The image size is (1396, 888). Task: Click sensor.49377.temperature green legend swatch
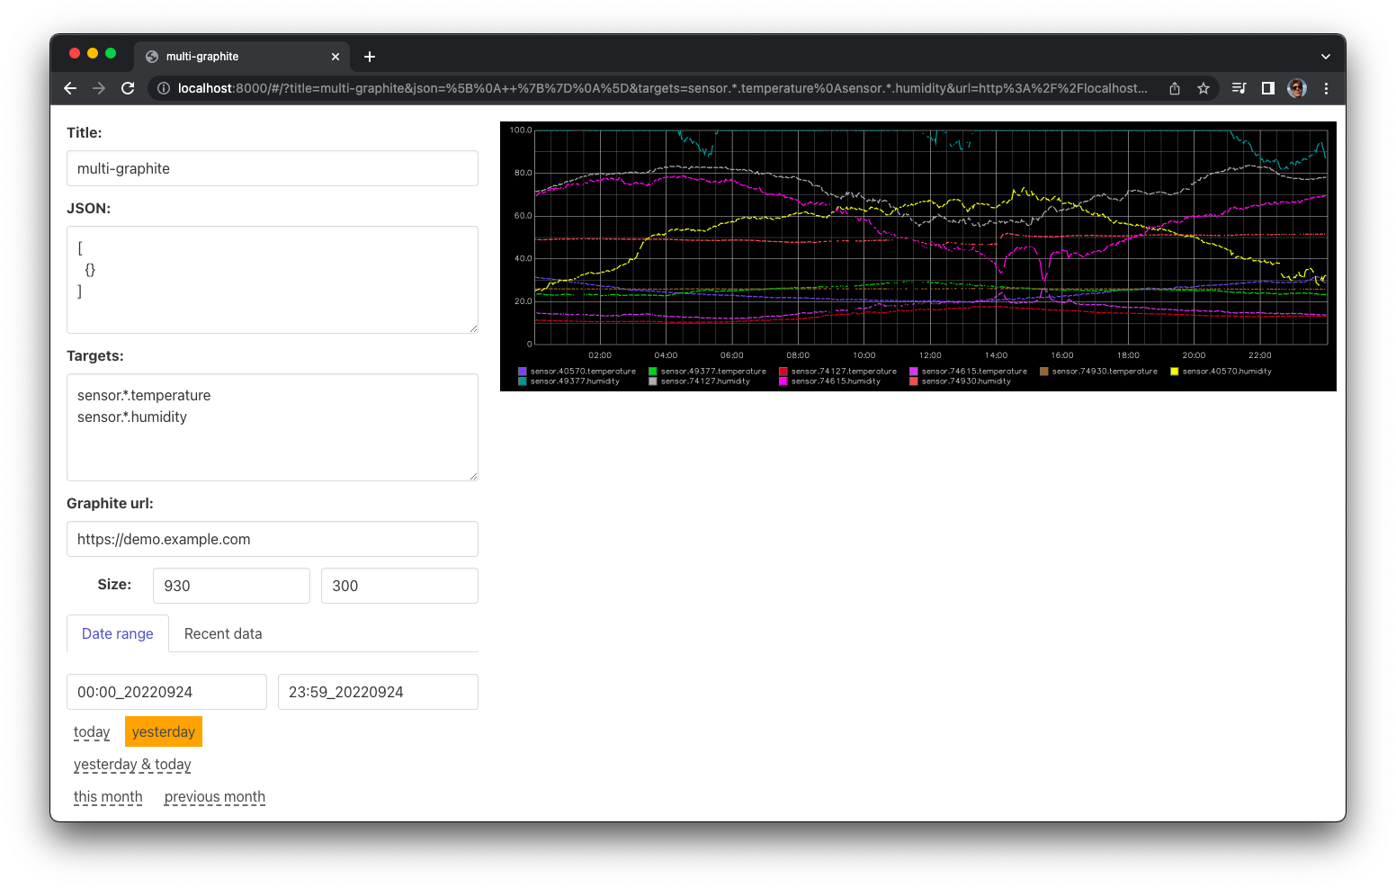tap(653, 372)
